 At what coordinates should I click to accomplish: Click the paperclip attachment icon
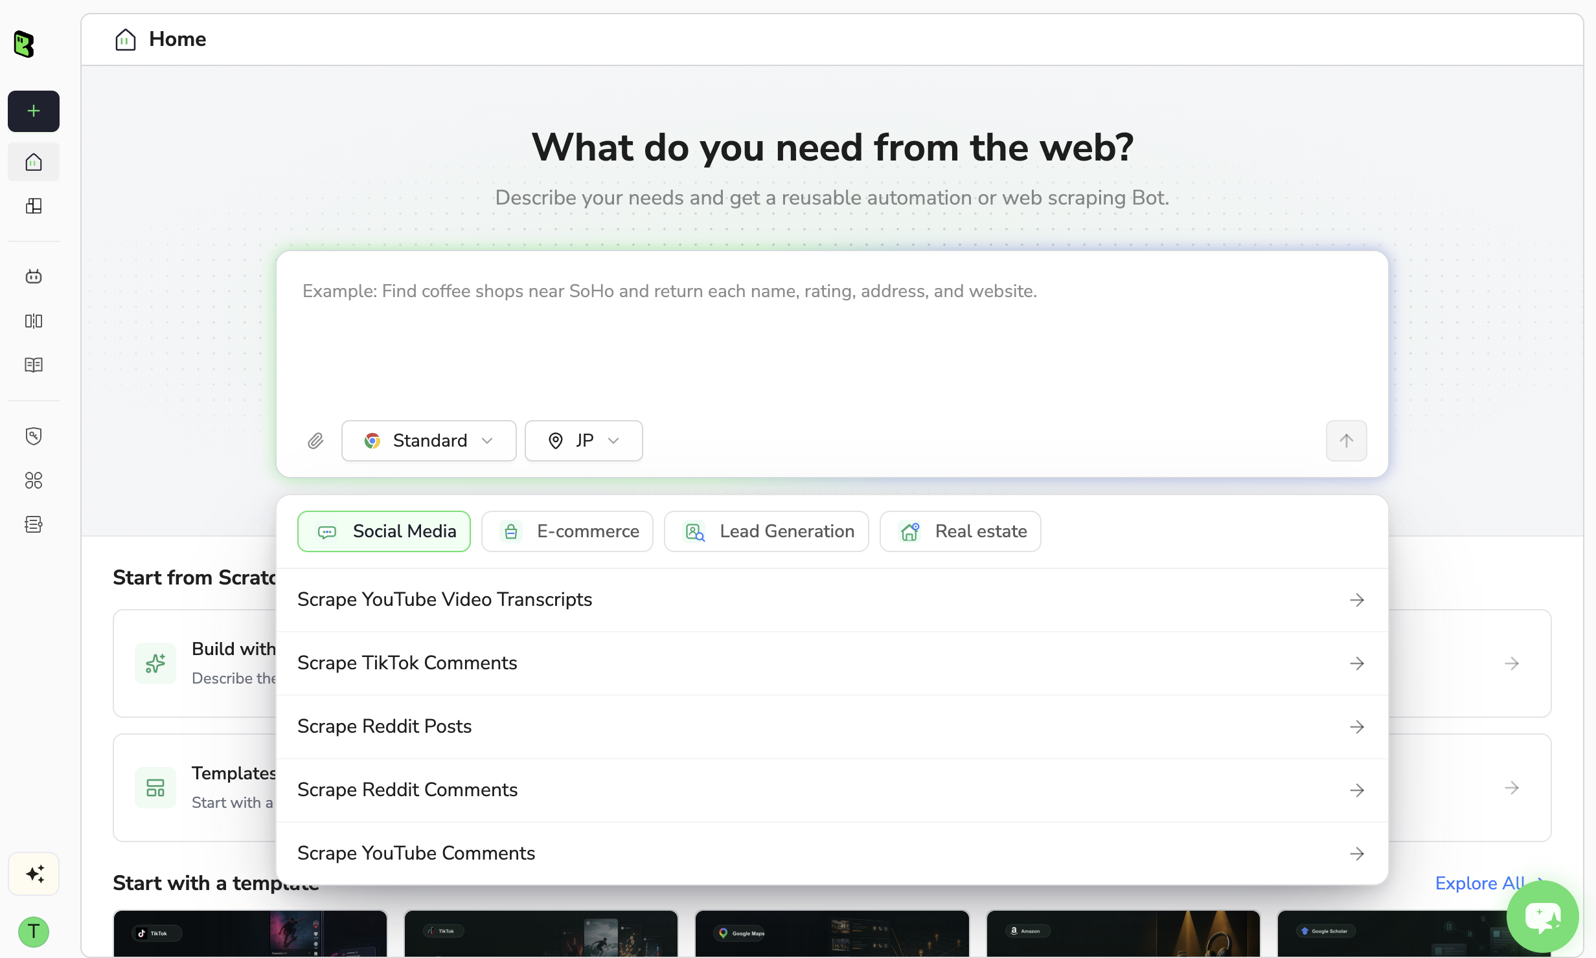[x=315, y=441]
